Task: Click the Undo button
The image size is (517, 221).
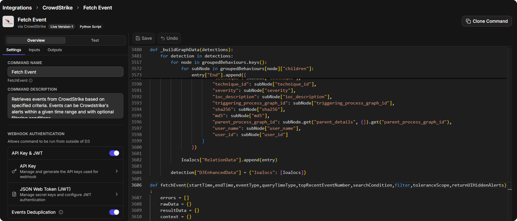Action: (169, 38)
